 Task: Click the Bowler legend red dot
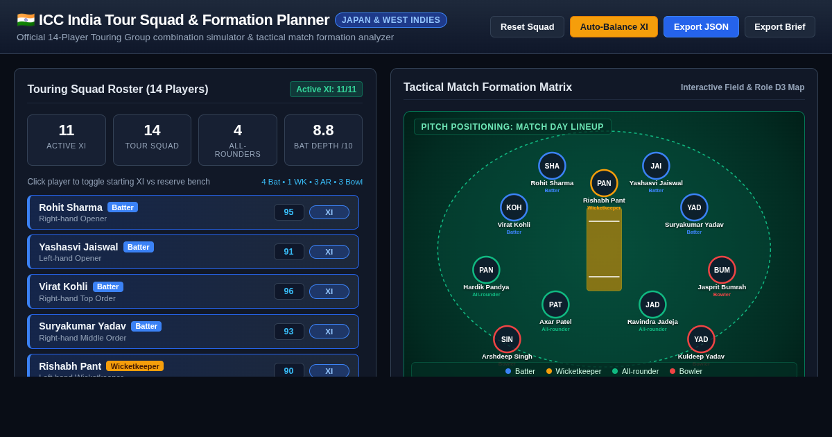tap(673, 371)
